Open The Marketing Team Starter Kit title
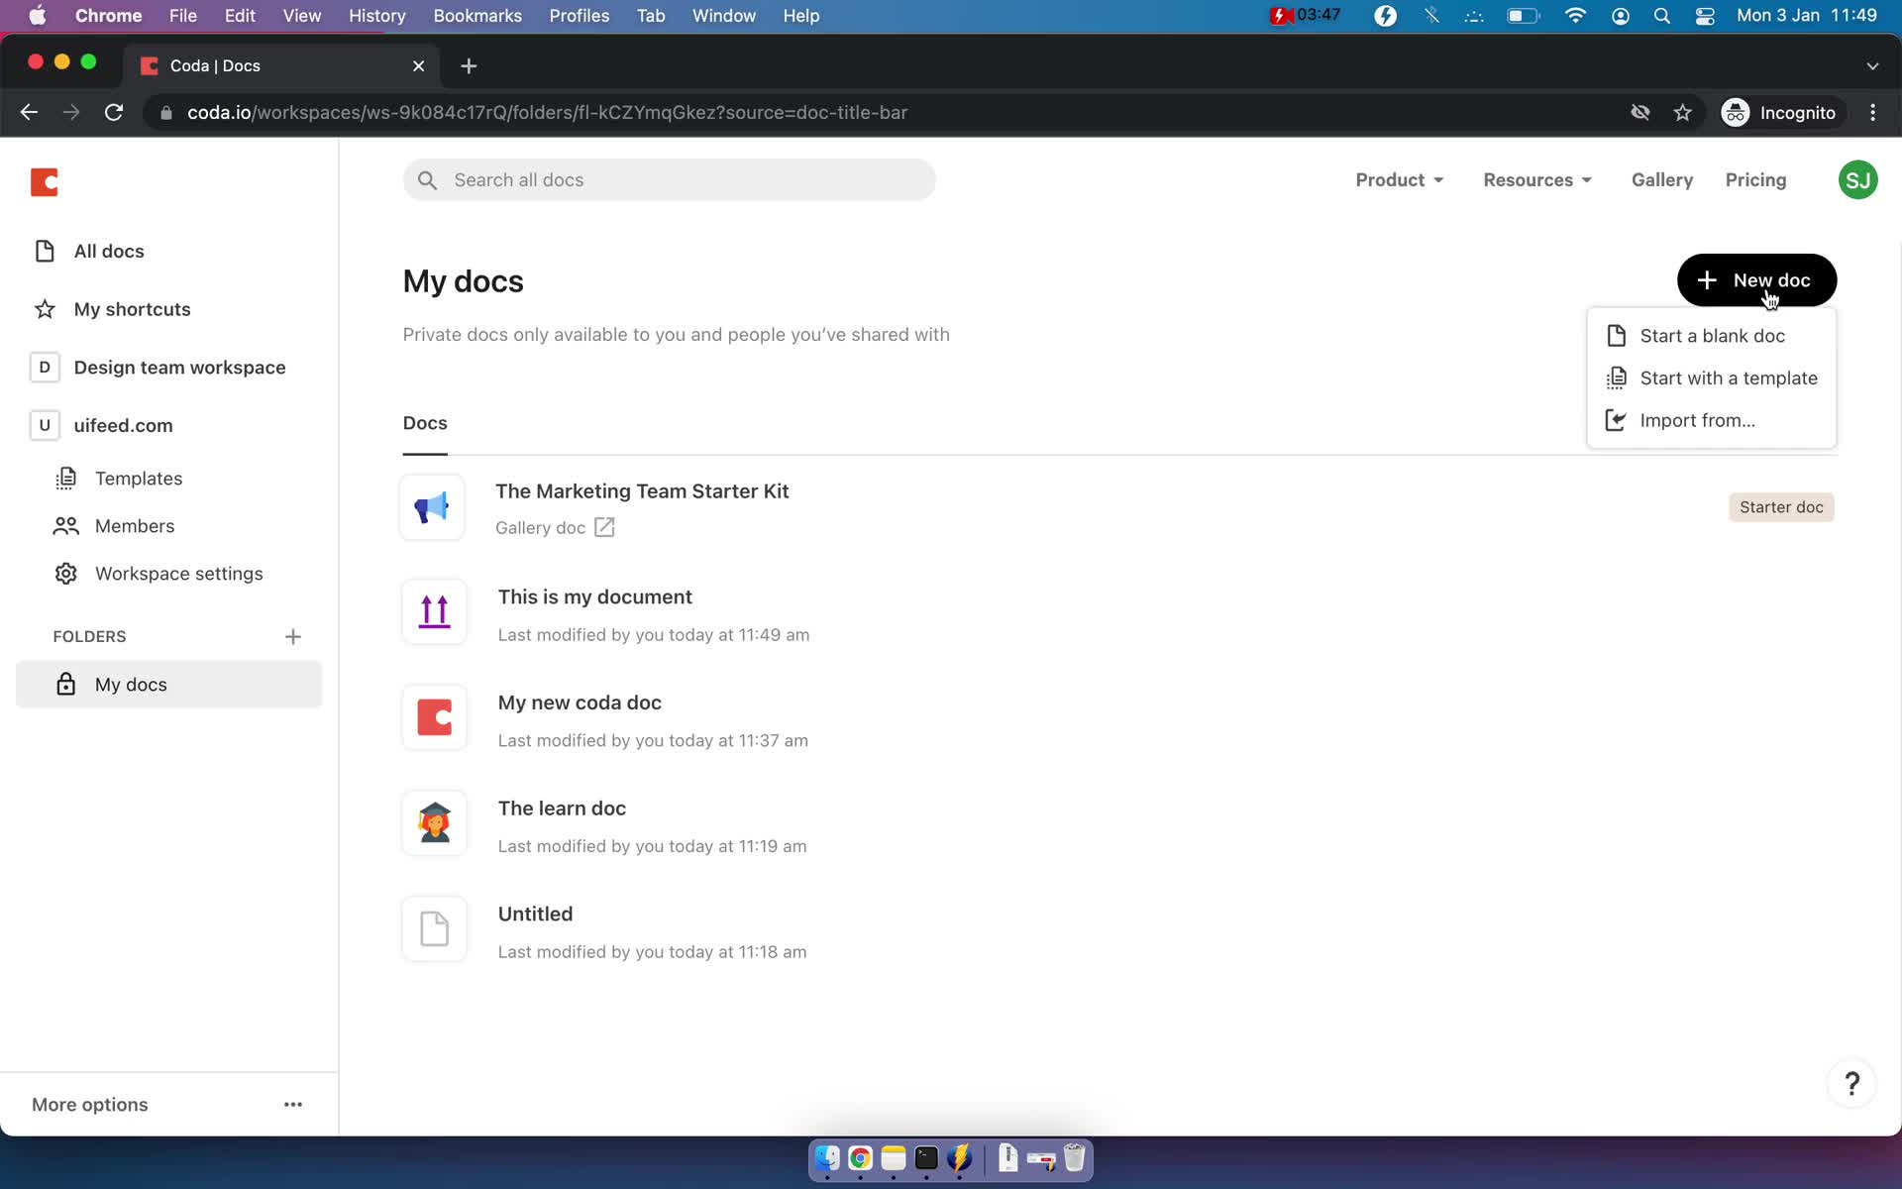 pos(642,491)
